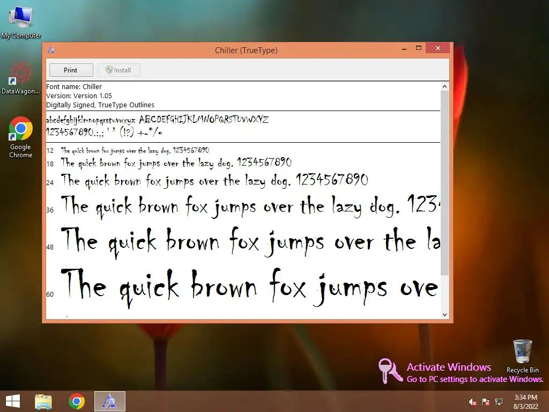The image size is (549, 412).
Task: Click the 'Version: Version 1.05' line
Action: [x=79, y=95]
